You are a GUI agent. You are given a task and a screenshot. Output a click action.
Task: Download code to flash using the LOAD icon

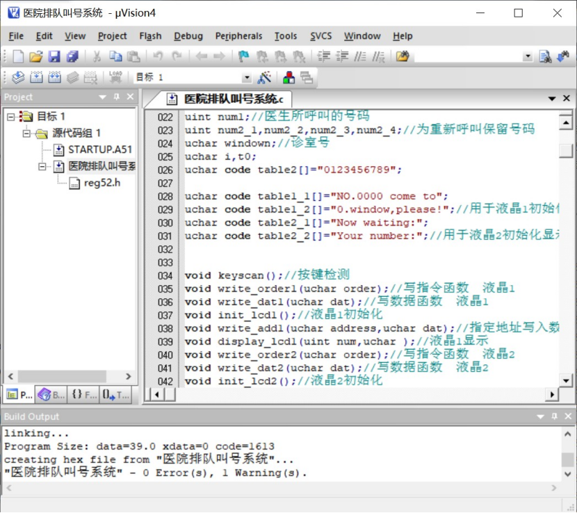coord(115,77)
